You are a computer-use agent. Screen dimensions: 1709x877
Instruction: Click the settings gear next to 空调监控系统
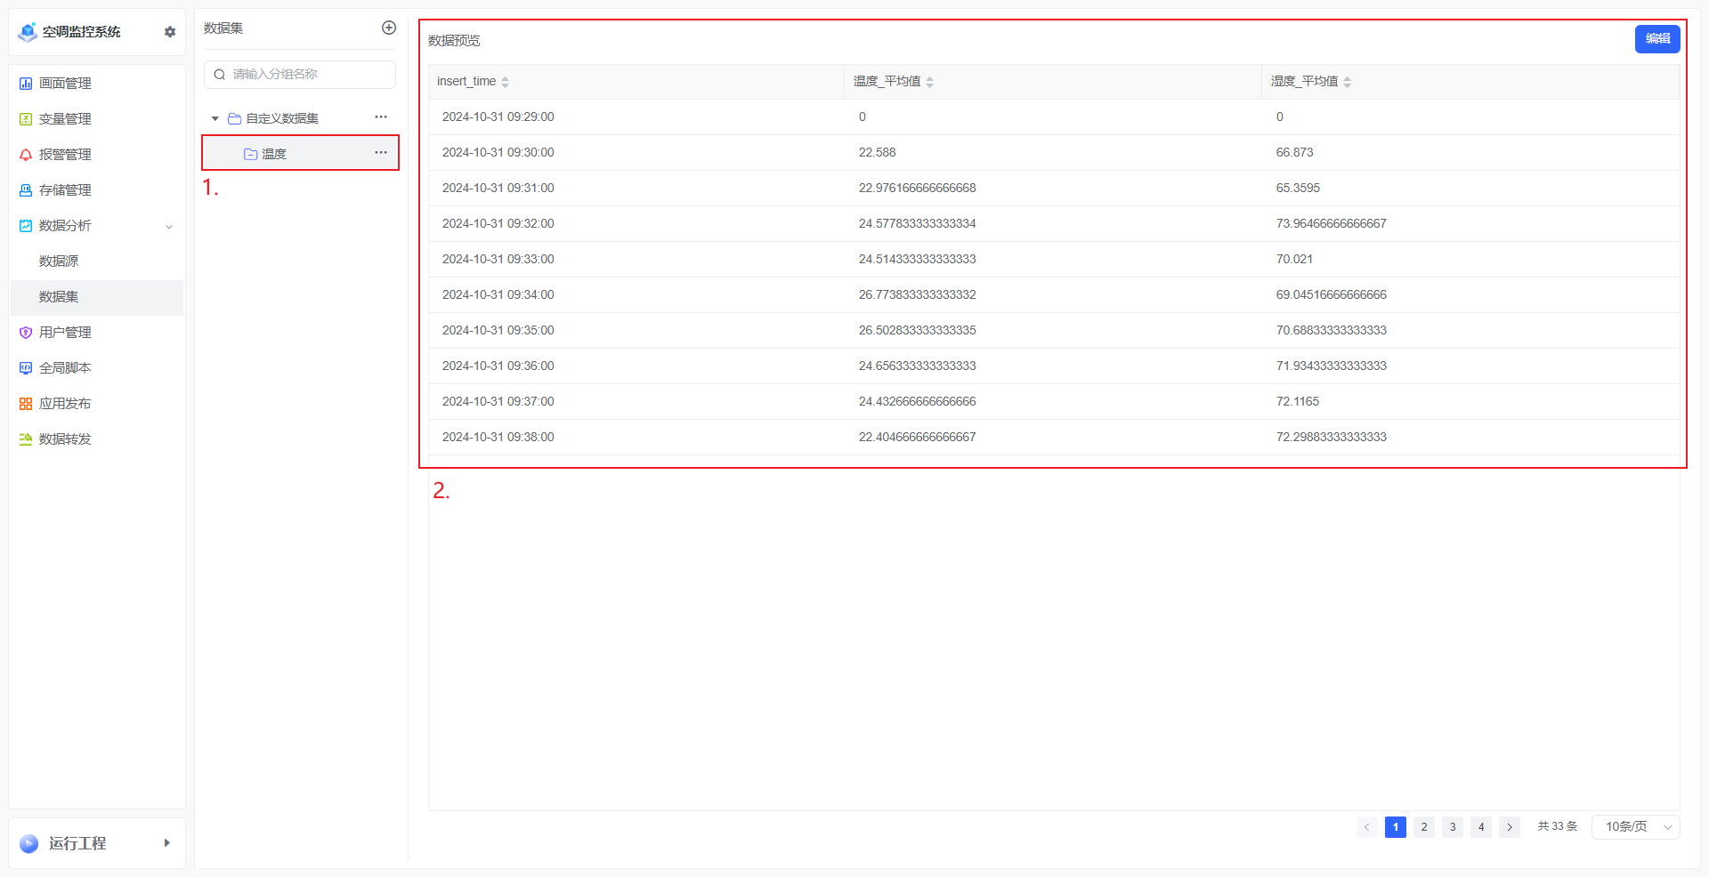[170, 32]
